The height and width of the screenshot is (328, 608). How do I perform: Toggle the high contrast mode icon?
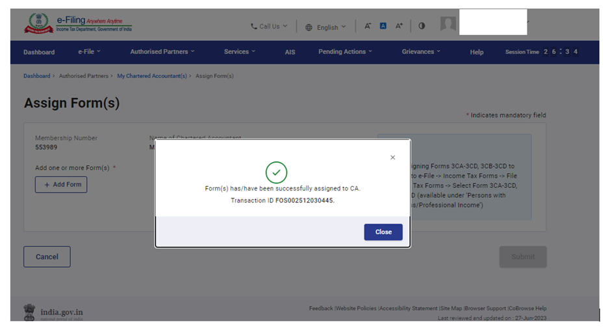pos(422,27)
